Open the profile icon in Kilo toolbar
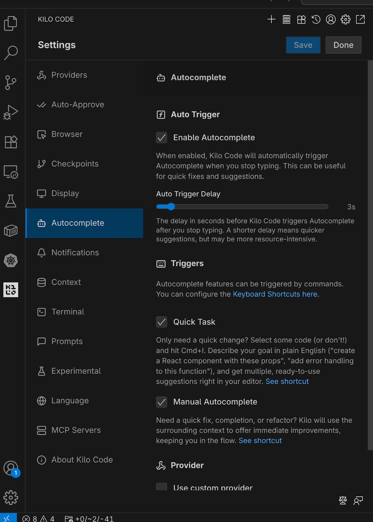This screenshot has width=373, height=522. coord(331,19)
